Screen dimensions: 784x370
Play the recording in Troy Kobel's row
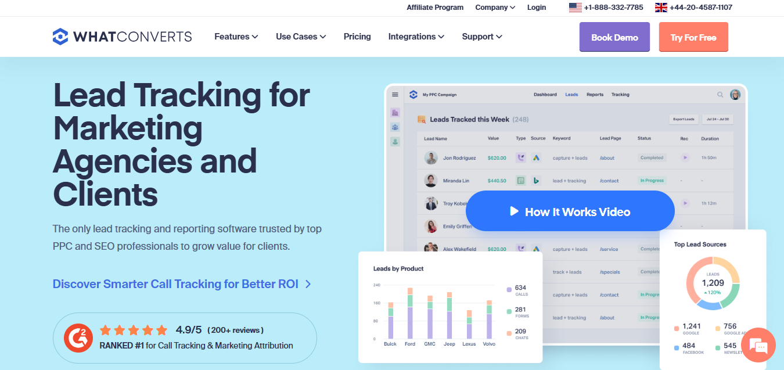click(x=685, y=203)
